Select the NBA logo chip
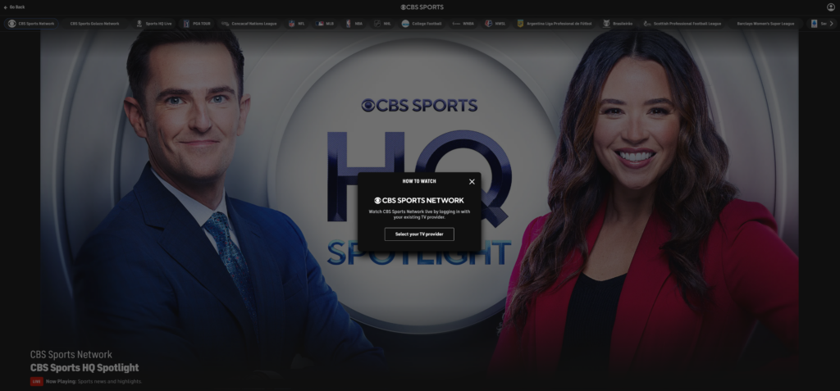This screenshot has height=391, width=840. [x=354, y=24]
